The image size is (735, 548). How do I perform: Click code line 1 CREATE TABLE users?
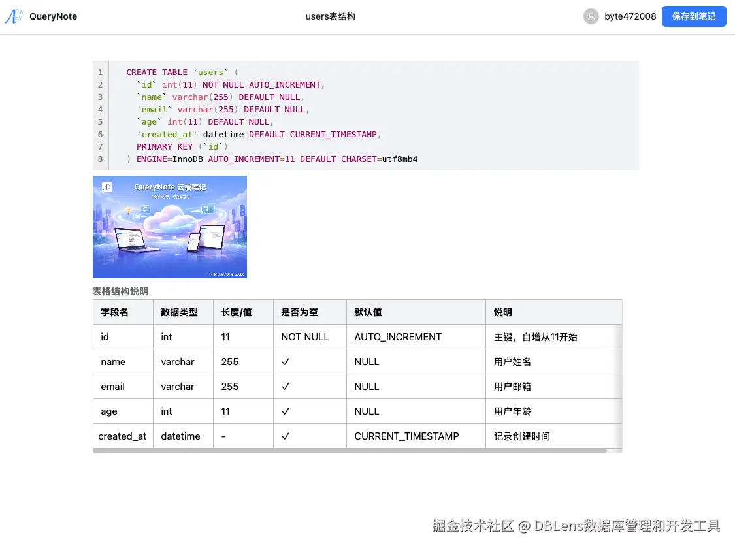click(182, 73)
